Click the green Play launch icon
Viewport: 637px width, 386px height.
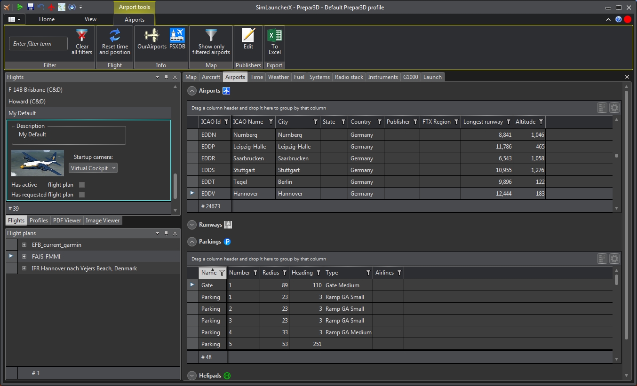[x=20, y=7]
